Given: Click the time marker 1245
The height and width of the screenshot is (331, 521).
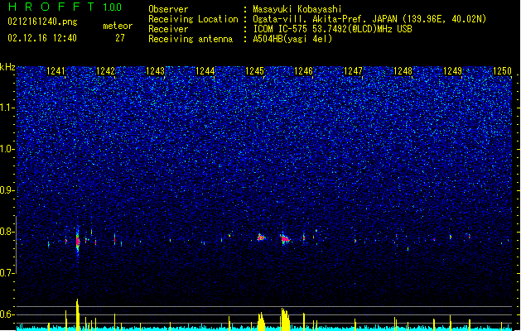Looking at the screenshot, I should point(254,71).
